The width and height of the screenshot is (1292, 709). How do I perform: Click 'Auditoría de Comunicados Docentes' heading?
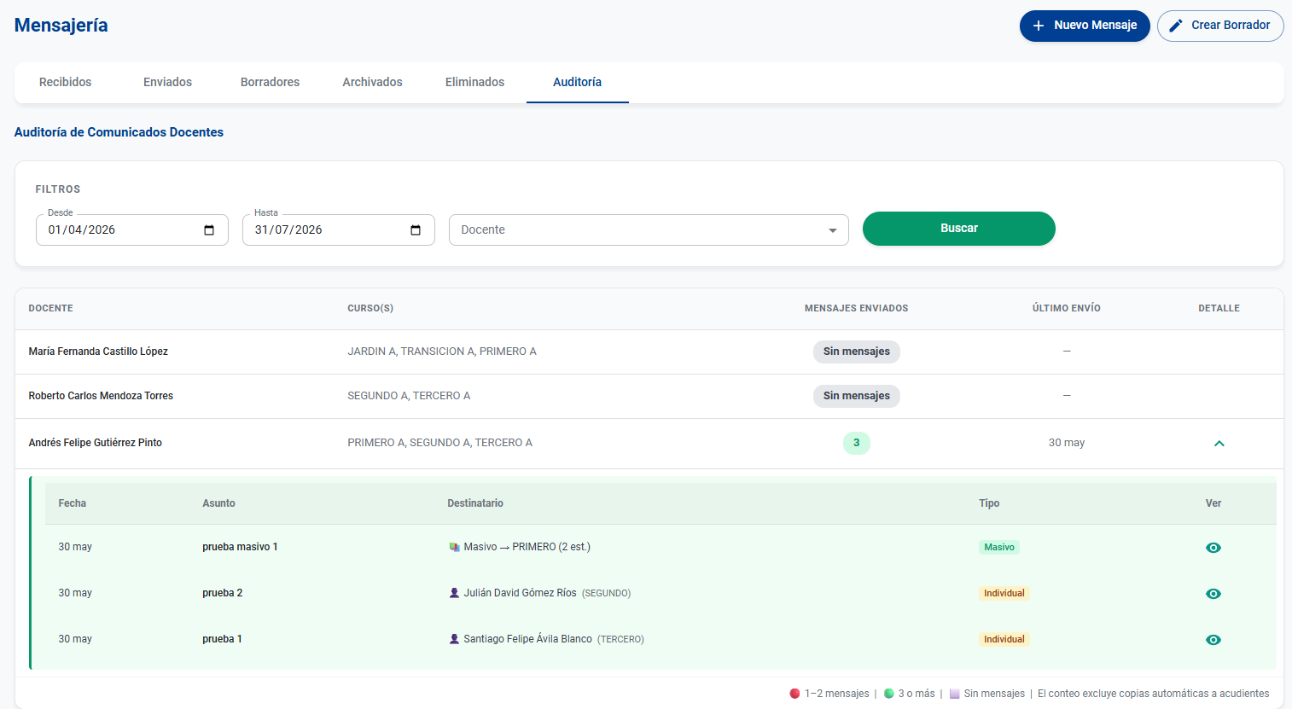tap(119, 132)
